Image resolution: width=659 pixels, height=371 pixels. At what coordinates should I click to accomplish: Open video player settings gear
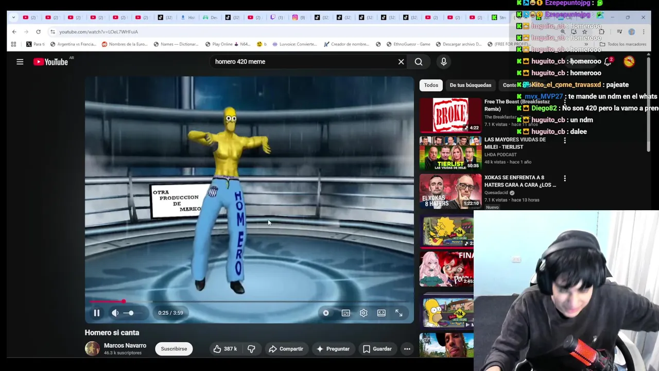[x=363, y=313]
